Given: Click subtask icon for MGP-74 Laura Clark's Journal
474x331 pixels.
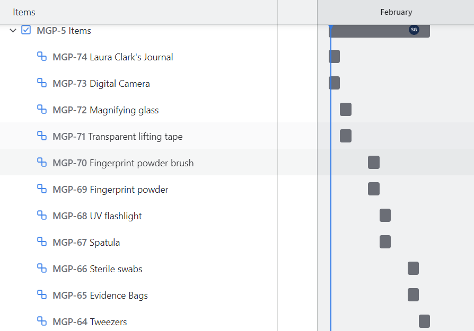Looking at the screenshot, I should (x=42, y=57).
